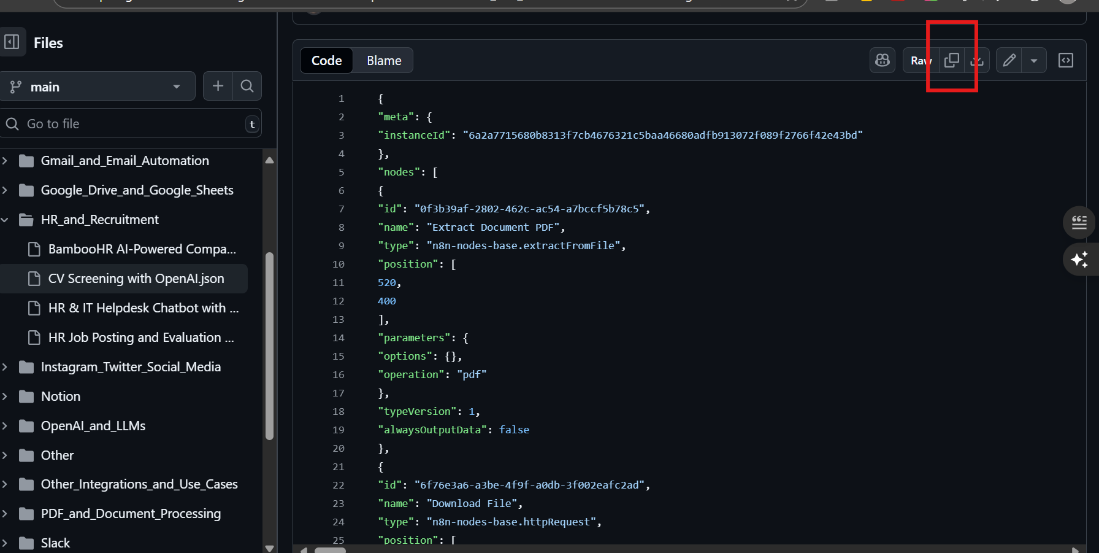Collapse the file tree side panel

pos(12,42)
